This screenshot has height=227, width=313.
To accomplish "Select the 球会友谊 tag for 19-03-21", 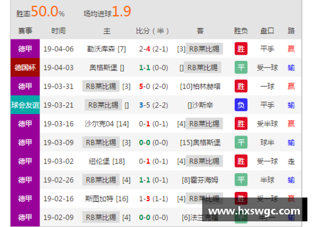I will coord(25,105).
